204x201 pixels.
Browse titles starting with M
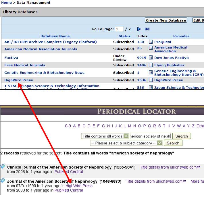(x=130, y=126)
